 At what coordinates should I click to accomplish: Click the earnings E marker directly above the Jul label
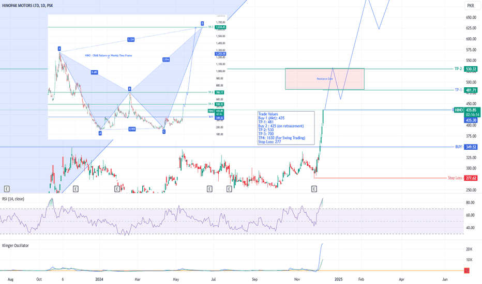209,189
